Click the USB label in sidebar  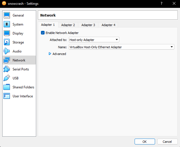pyautogui.click(x=15, y=78)
